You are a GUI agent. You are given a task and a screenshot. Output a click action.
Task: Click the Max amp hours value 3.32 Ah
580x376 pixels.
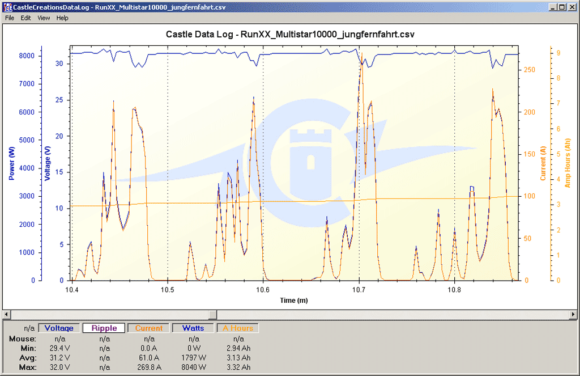coord(238,367)
